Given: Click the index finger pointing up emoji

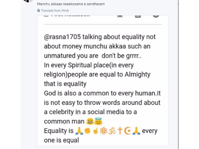Looking at the screenshot, I should 96,131.
